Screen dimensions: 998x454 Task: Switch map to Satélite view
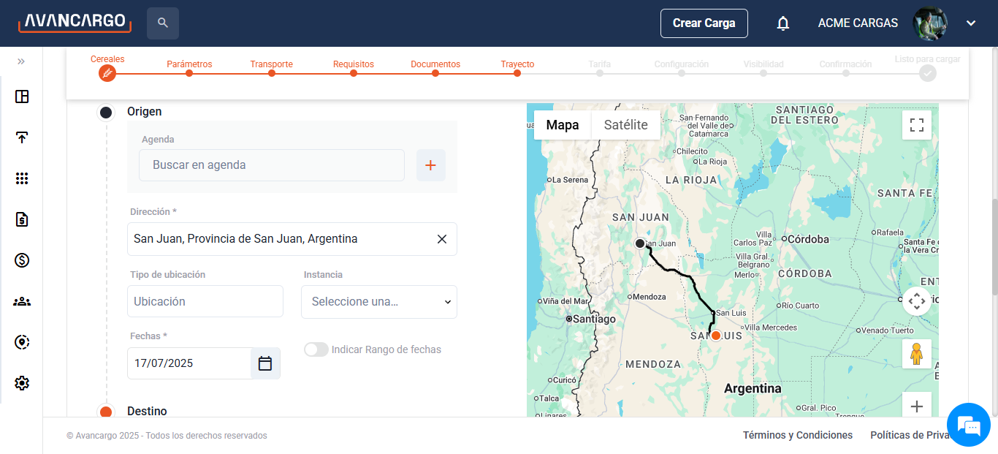point(626,125)
